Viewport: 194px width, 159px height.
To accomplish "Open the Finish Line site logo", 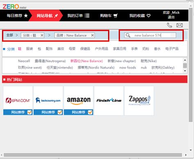I will (x=109, y=101).
